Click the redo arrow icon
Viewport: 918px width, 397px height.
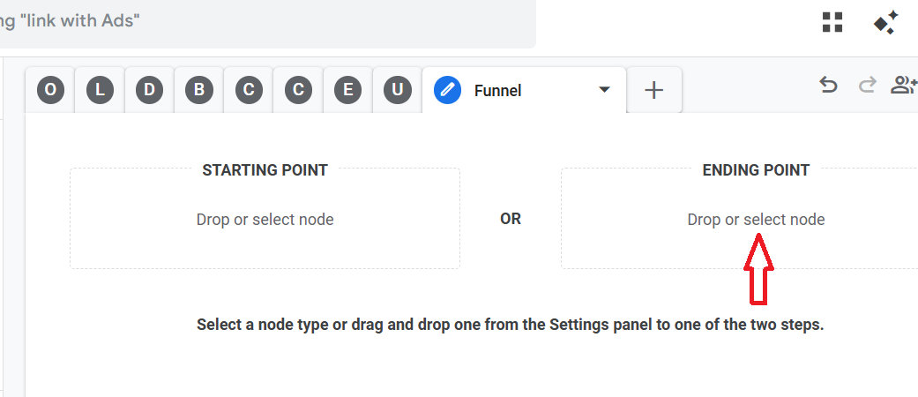tap(868, 85)
